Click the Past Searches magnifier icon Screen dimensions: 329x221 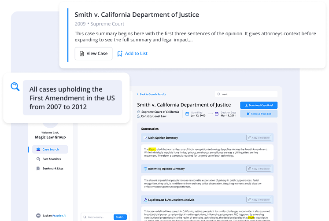(38, 159)
